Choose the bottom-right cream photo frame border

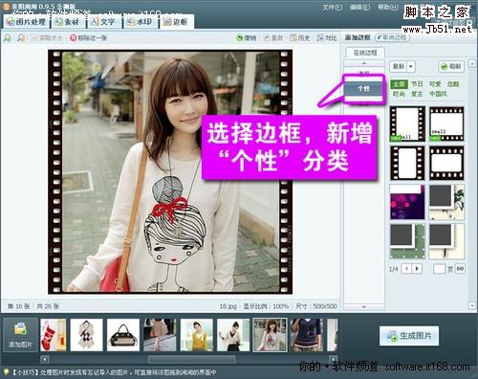446,241
